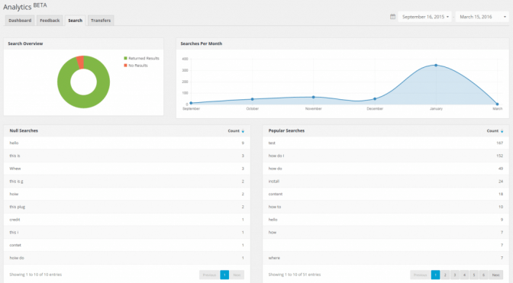Click the red No Results legend swatch

pos(125,66)
